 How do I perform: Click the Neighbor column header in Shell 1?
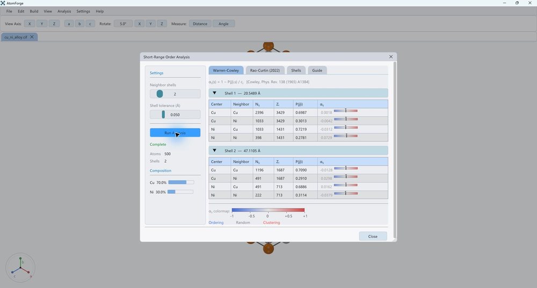(241, 104)
